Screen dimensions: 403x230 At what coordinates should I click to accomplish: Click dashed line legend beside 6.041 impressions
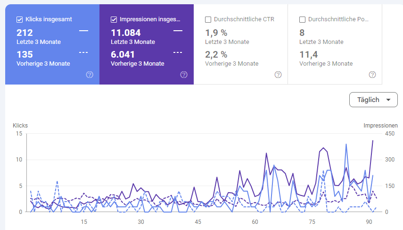pyautogui.click(x=178, y=52)
